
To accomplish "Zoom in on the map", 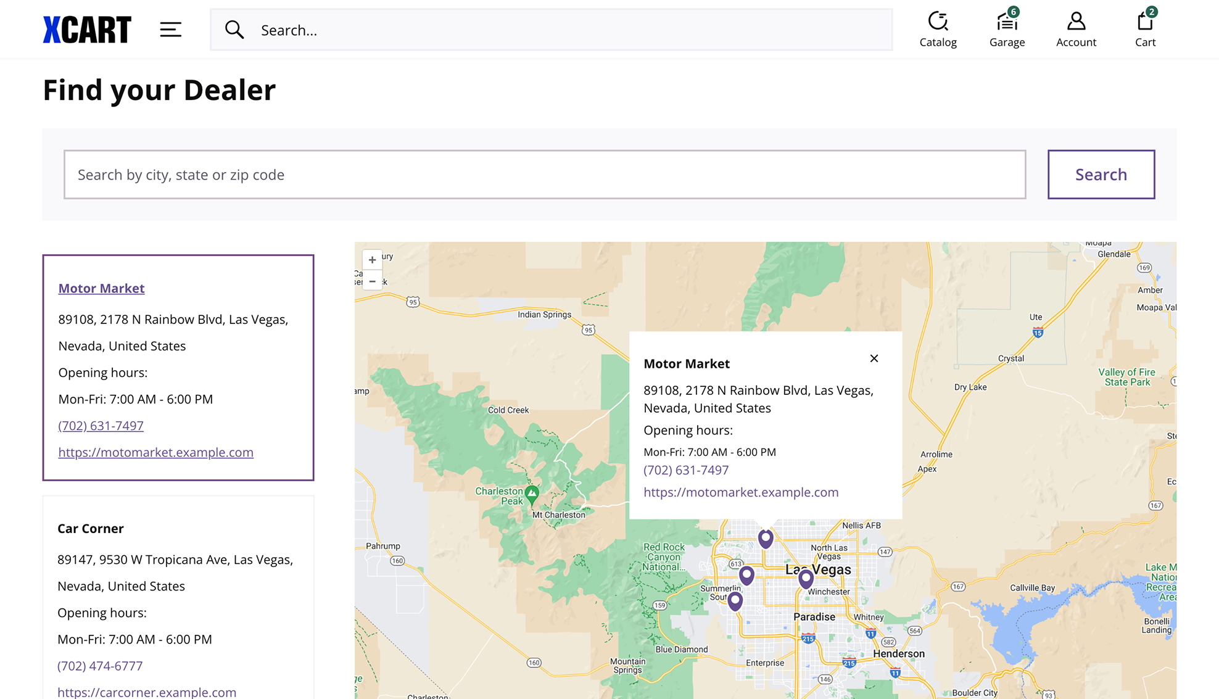I will tap(372, 260).
